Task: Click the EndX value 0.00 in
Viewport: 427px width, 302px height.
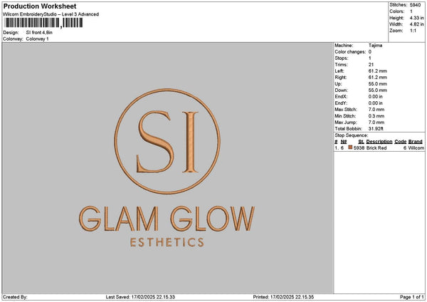Action: coord(375,97)
